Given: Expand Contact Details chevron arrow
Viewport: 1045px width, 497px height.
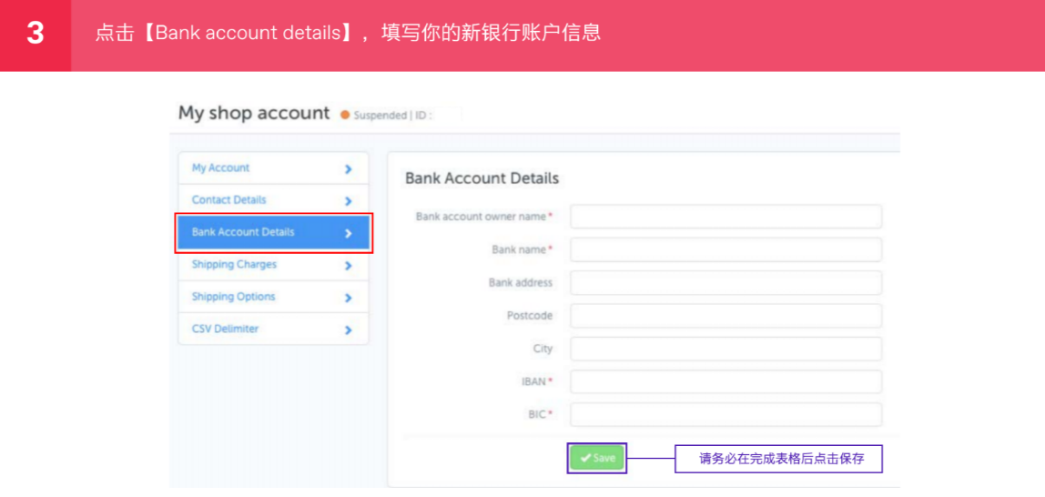Looking at the screenshot, I should 348,201.
